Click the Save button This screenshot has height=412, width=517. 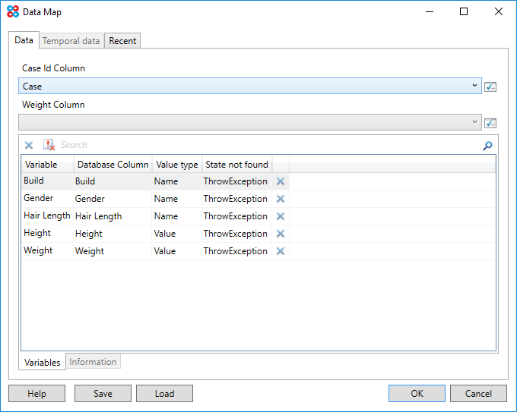tap(103, 394)
